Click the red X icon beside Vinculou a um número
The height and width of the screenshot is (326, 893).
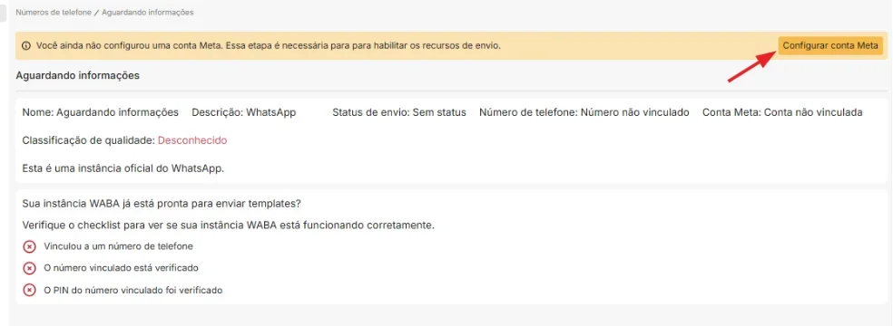30,246
